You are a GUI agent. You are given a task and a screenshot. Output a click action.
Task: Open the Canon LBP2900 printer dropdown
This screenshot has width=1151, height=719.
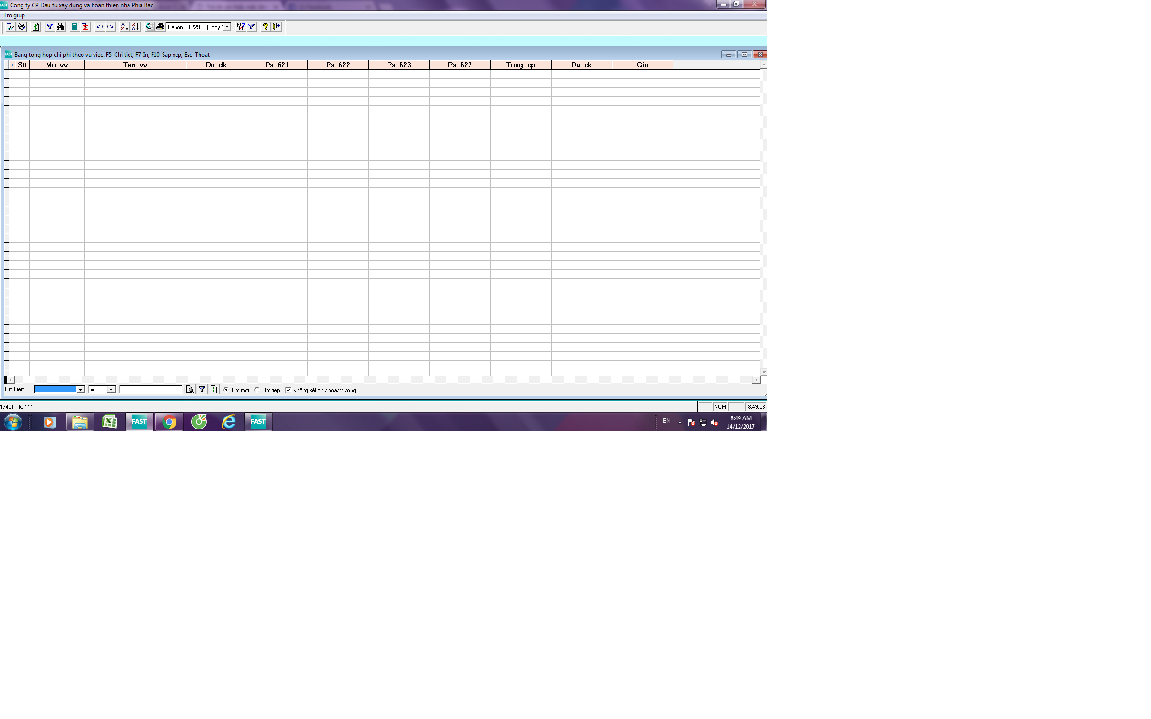227,27
